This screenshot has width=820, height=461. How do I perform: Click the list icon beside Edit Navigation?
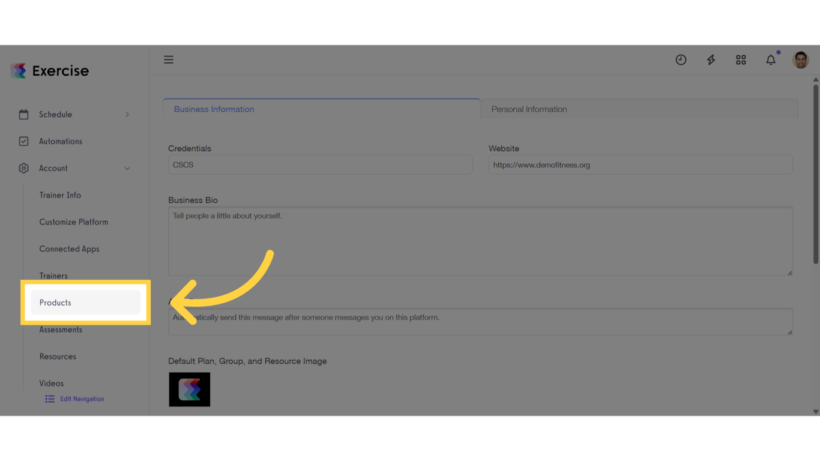click(x=49, y=399)
